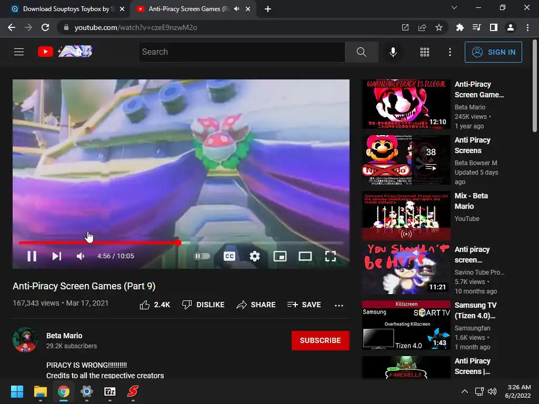Image resolution: width=539 pixels, height=404 pixels.
Task: Mute site via tab speaker icon
Action: click(236, 9)
